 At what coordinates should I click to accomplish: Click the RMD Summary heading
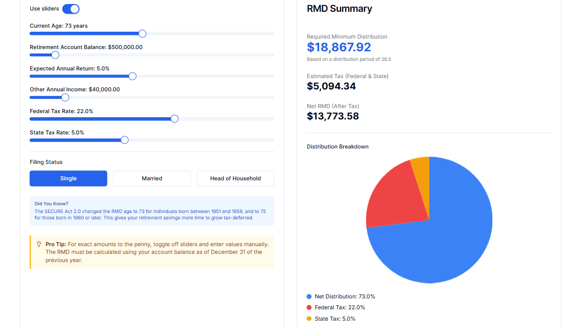coord(339,9)
